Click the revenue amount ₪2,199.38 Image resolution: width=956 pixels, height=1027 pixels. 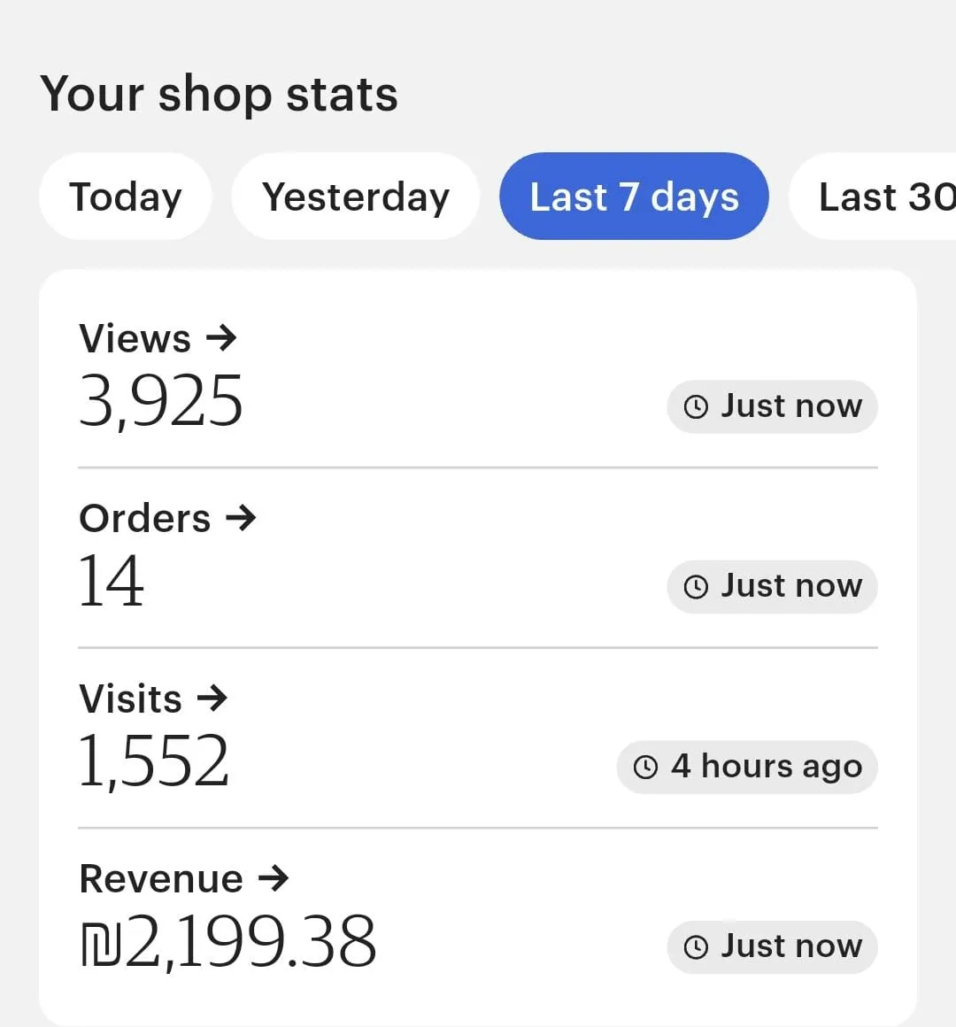coord(228,942)
